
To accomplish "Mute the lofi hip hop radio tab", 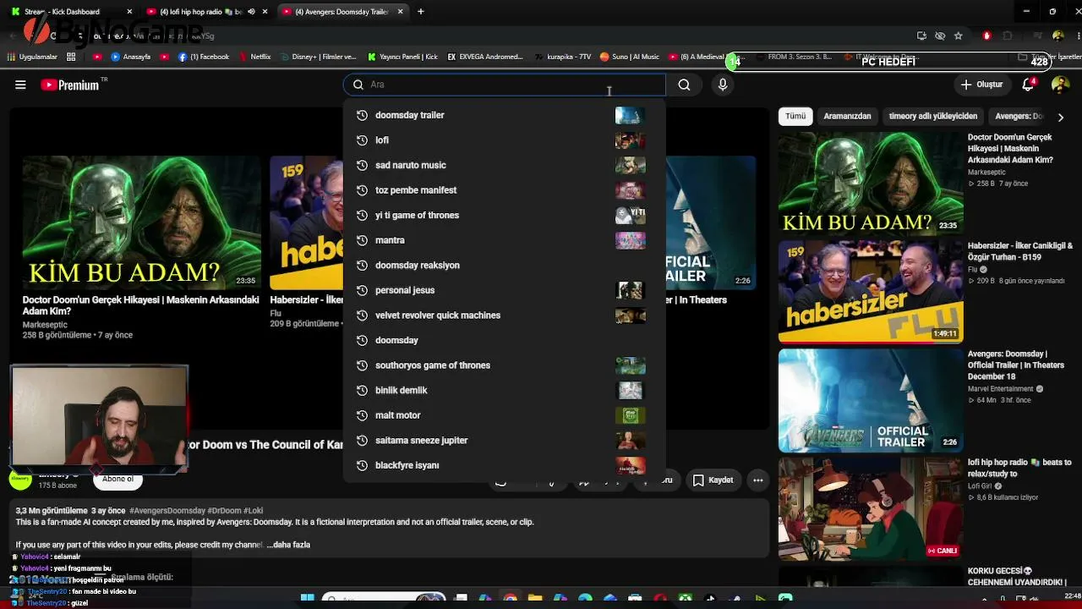I will click(x=251, y=12).
